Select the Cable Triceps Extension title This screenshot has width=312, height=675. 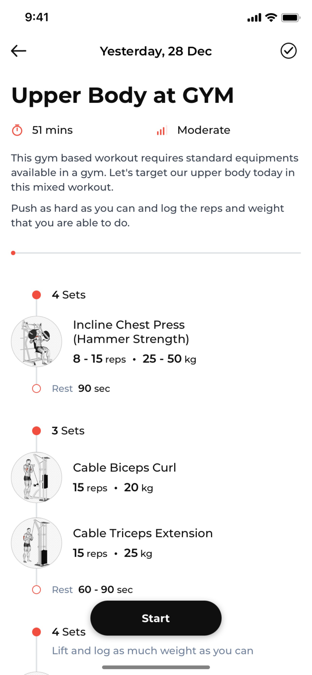(143, 533)
